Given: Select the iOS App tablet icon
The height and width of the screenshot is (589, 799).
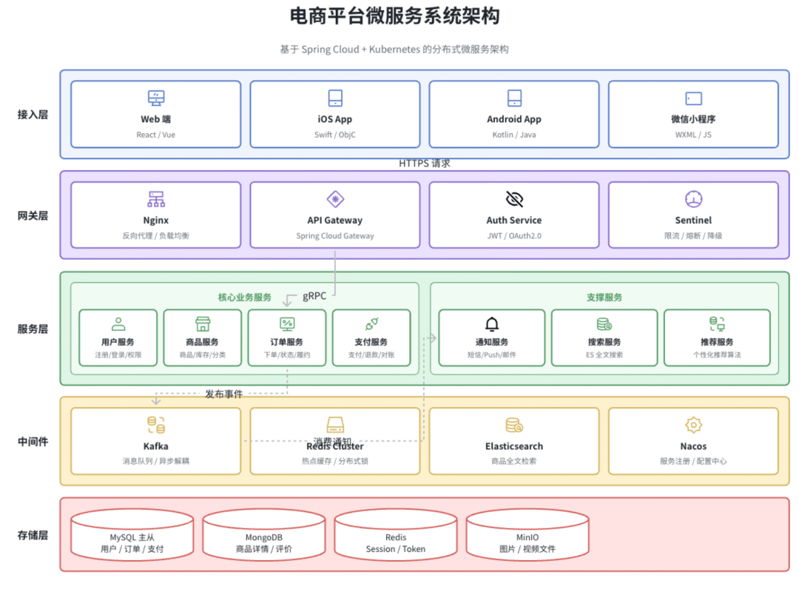Looking at the screenshot, I should click(x=335, y=98).
